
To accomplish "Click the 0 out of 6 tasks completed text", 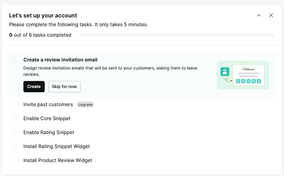I will (x=40, y=35).
